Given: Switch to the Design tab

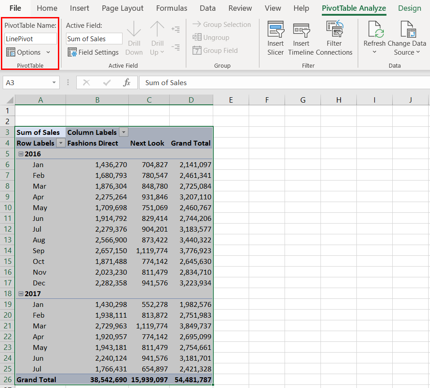Looking at the screenshot, I should 409,8.
